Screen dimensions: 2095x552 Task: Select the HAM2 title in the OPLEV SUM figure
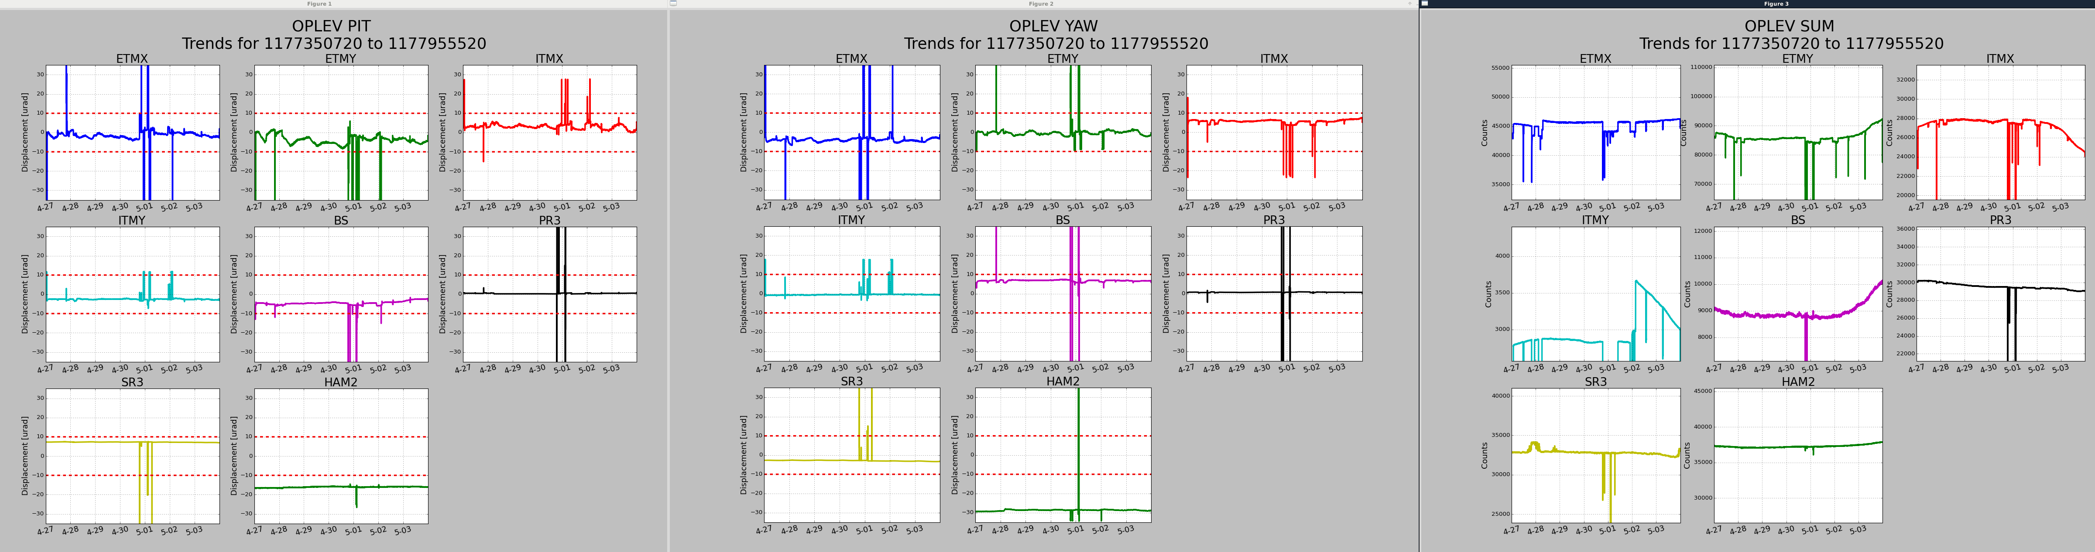point(1798,382)
